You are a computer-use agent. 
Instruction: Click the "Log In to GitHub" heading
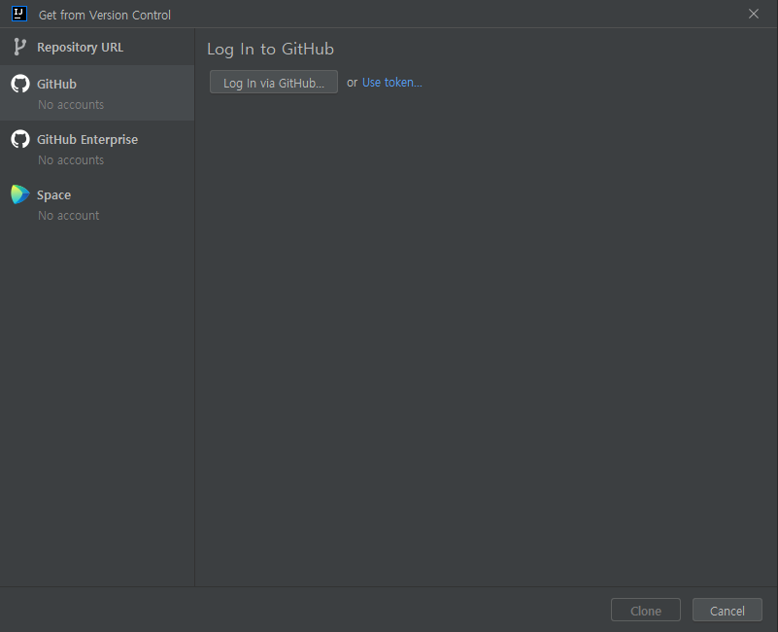pos(270,50)
